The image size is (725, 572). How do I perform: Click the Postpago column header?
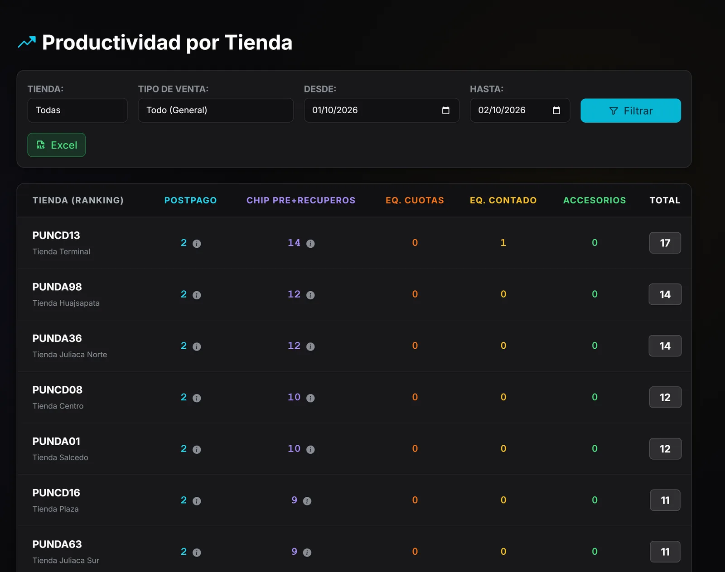191,200
